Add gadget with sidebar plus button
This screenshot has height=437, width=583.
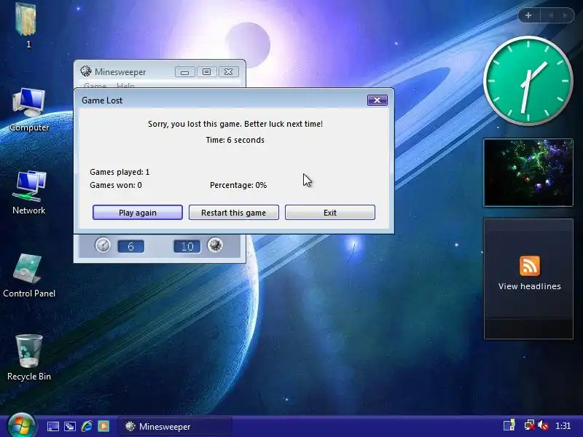[x=528, y=15]
